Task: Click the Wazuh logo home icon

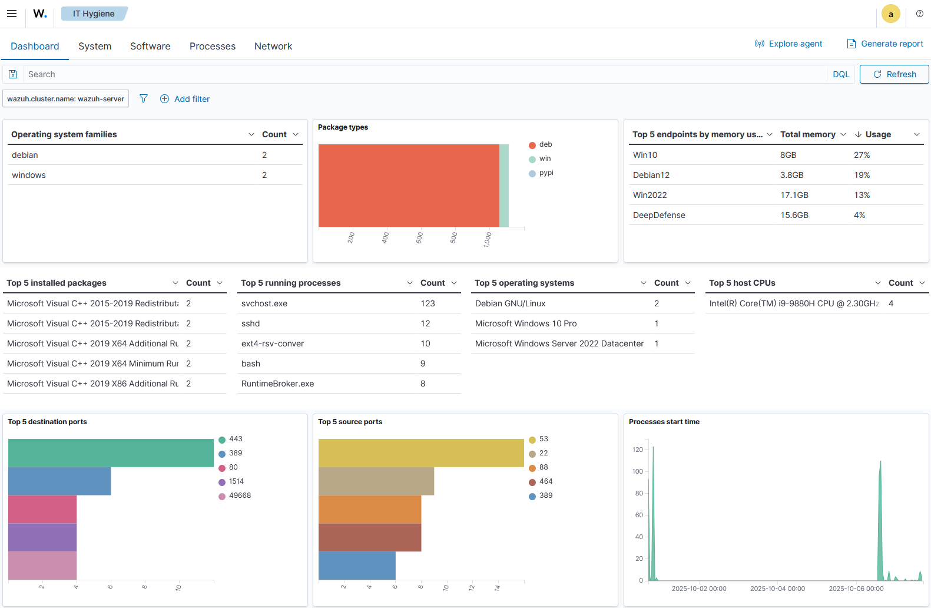Action: (39, 14)
